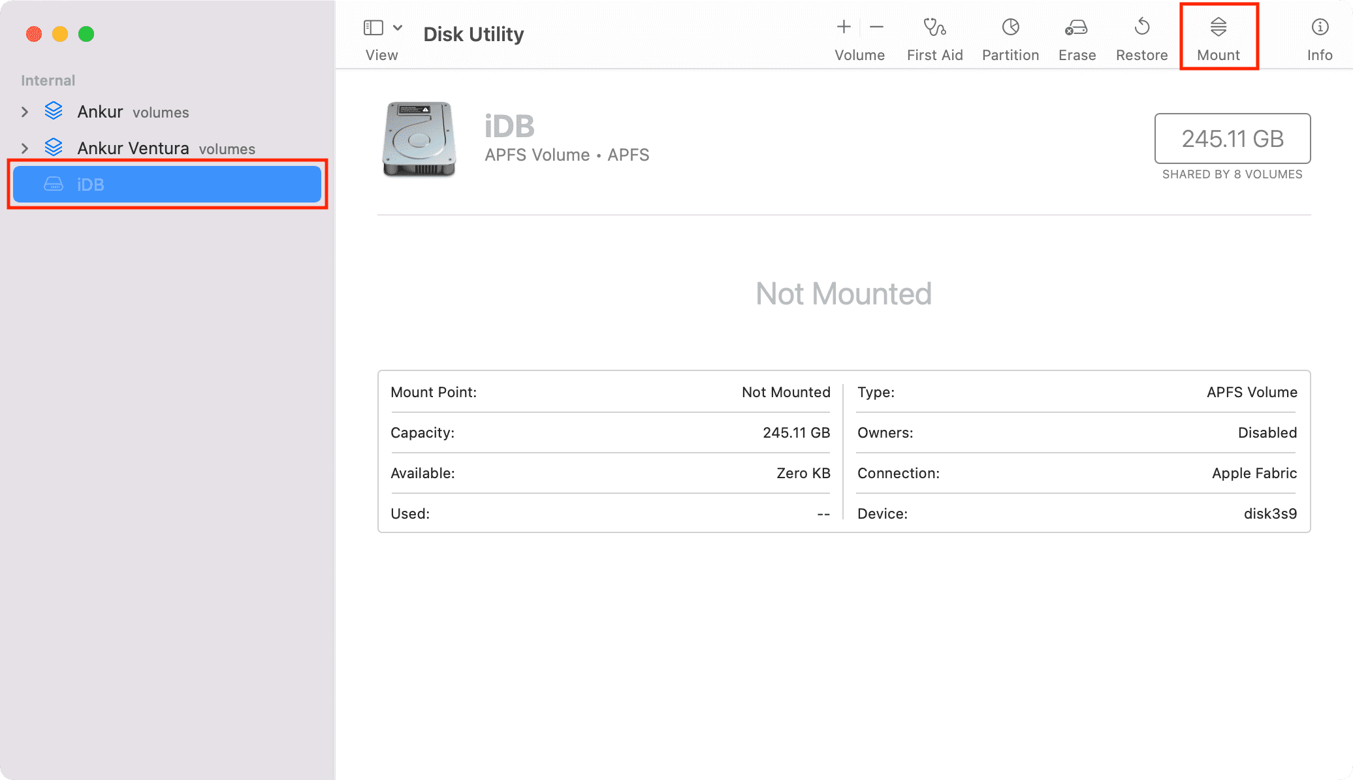
Task: Click the First Aid toolbar label
Action: (x=934, y=55)
